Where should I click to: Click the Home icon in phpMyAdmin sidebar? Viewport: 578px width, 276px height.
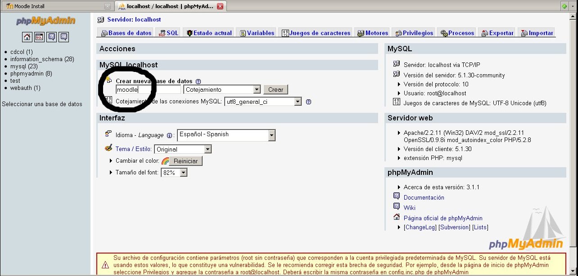27,37
